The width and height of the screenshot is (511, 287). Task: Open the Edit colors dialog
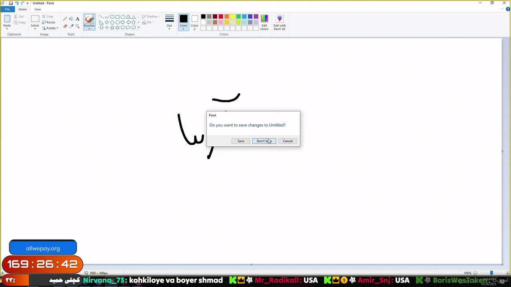click(264, 22)
